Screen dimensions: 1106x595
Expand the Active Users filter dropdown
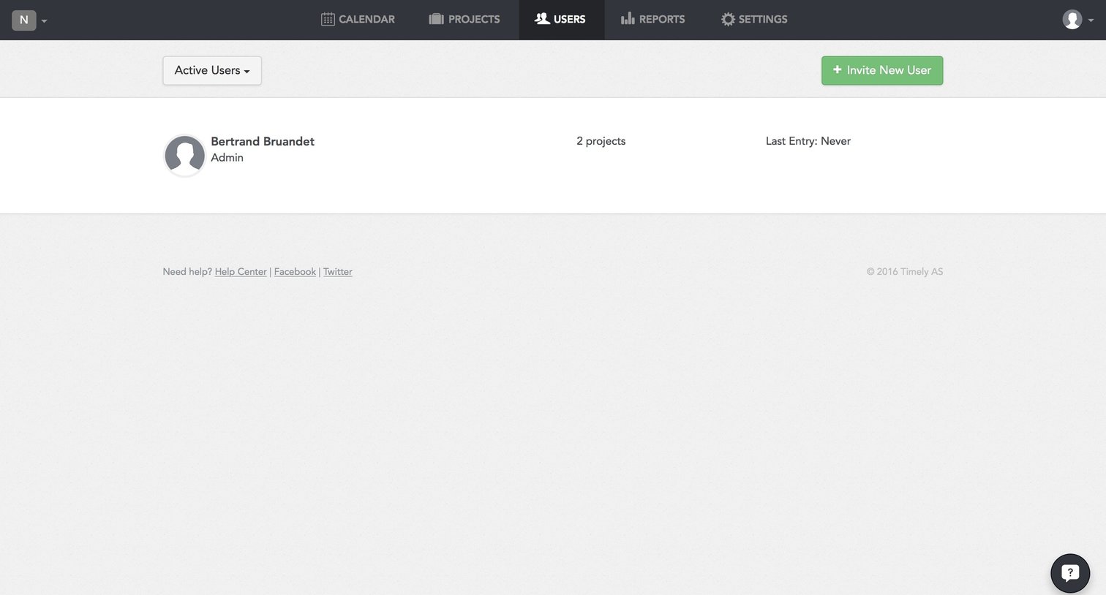click(212, 70)
